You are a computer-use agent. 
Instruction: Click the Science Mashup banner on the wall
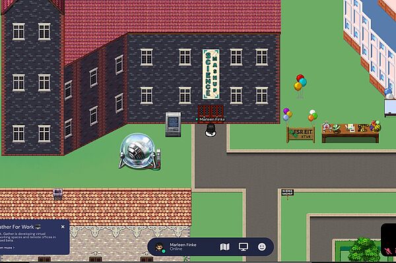tap(211, 74)
